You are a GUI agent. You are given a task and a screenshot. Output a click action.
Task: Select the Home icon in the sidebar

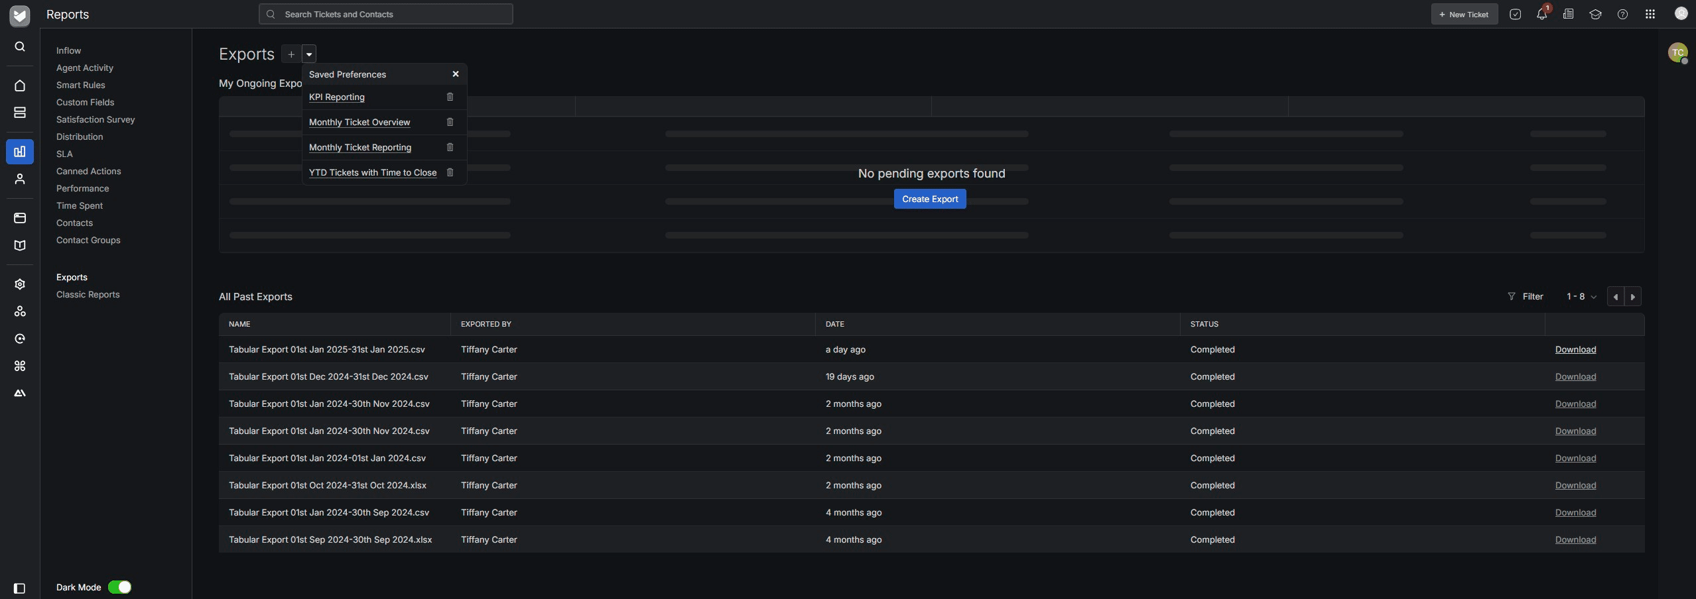tap(19, 85)
